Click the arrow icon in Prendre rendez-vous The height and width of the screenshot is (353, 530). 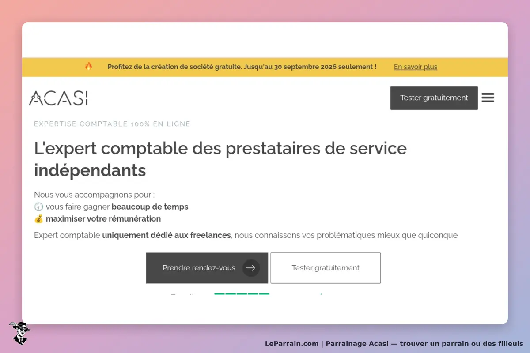pos(250,268)
